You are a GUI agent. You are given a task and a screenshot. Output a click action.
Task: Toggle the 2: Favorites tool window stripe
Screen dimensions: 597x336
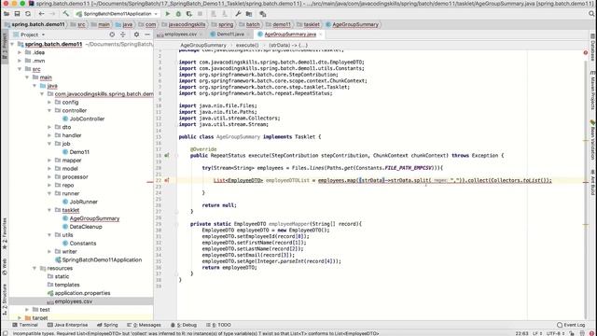pos(4,233)
